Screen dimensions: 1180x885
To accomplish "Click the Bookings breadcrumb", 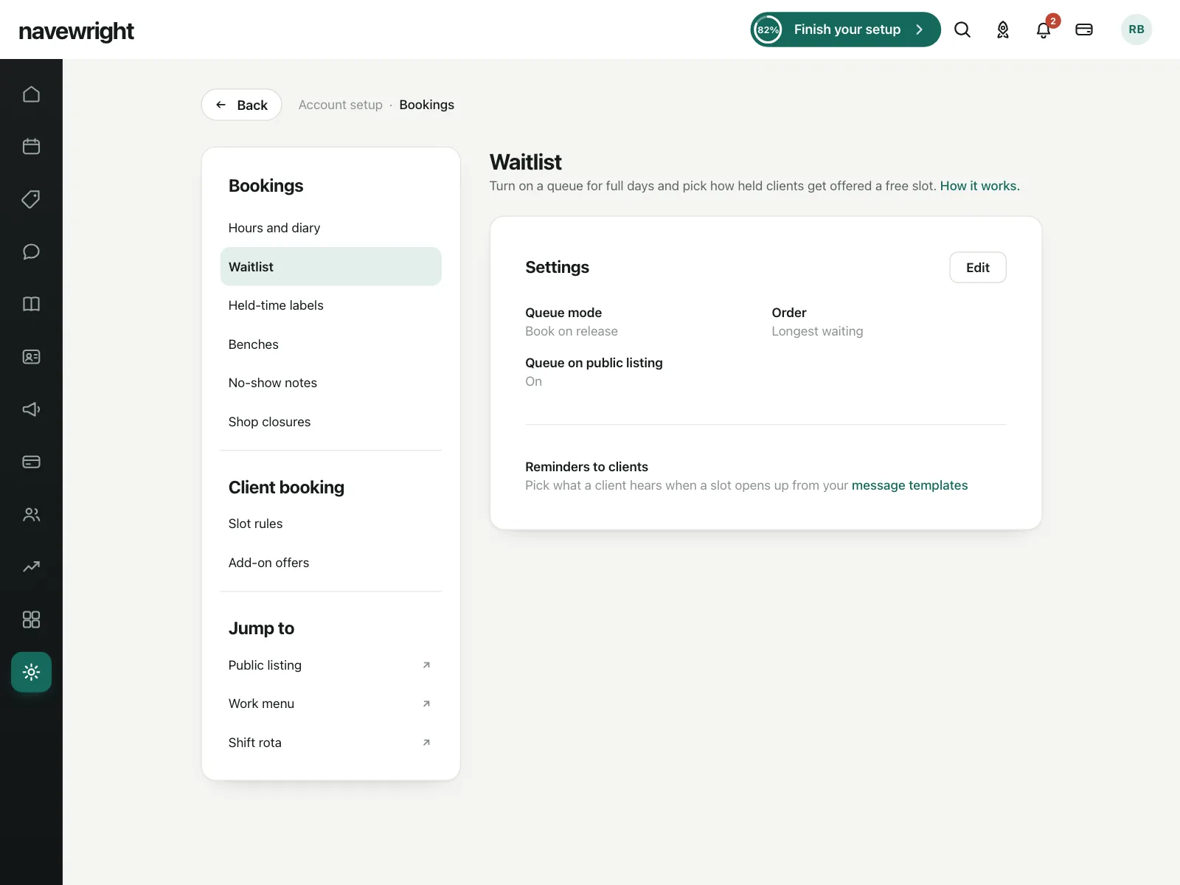I will [x=427, y=105].
